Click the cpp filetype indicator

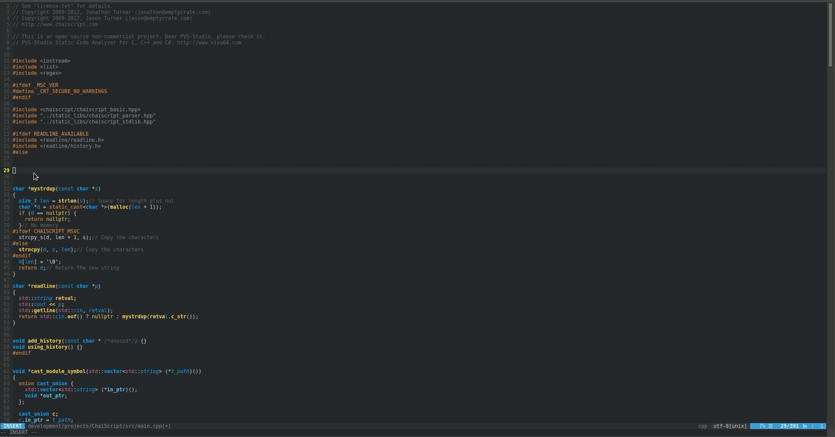pos(703,426)
